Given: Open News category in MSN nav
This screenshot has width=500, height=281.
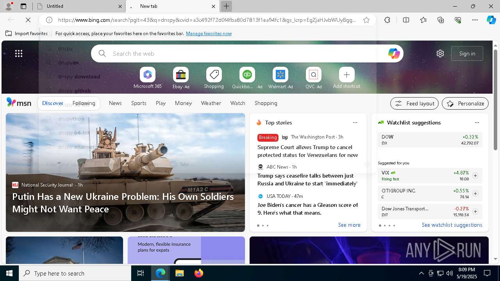Looking at the screenshot, I should coord(115,103).
